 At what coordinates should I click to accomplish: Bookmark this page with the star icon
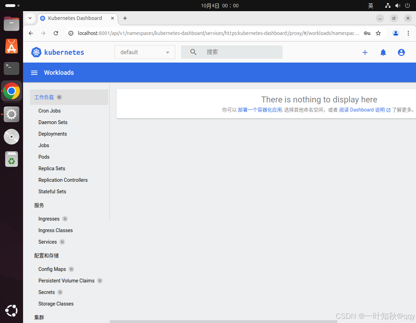coord(378,33)
